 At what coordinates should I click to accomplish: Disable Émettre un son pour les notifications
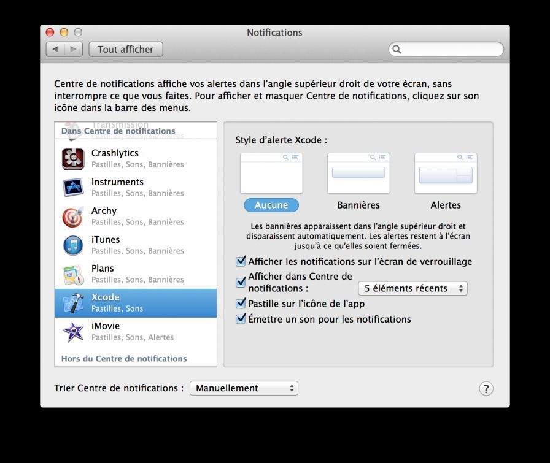pyautogui.click(x=241, y=320)
